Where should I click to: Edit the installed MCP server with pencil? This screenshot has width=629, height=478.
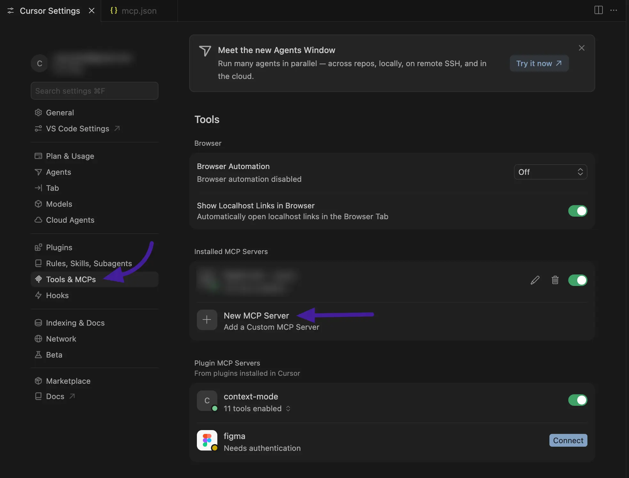click(x=535, y=280)
